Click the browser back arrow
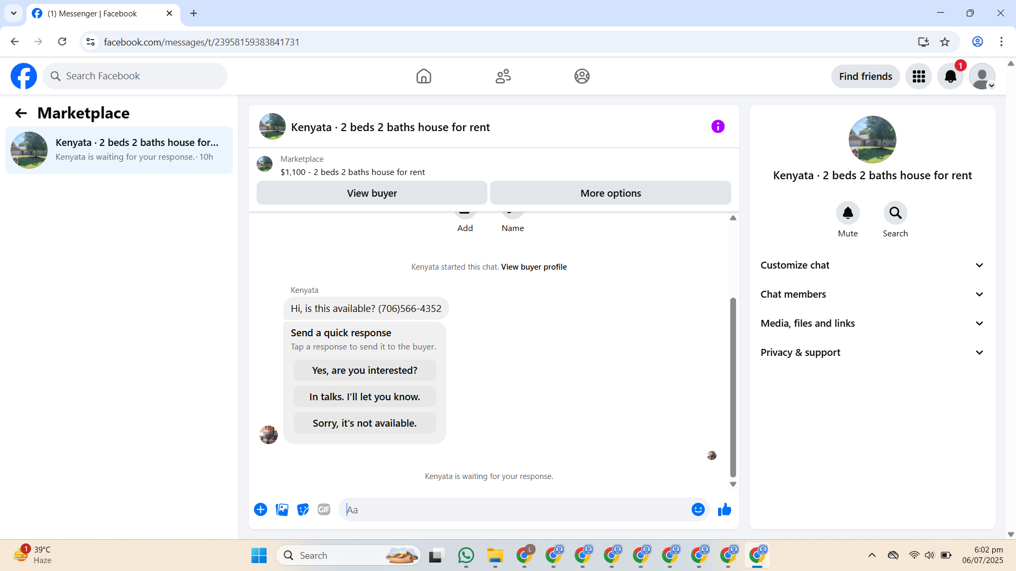1016x571 pixels. tap(15, 42)
